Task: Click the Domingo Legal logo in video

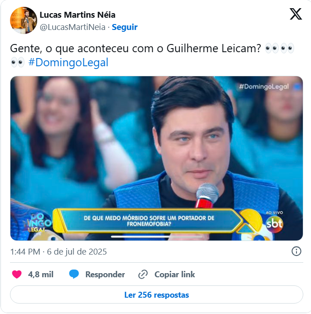Action: tap(37, 223)
